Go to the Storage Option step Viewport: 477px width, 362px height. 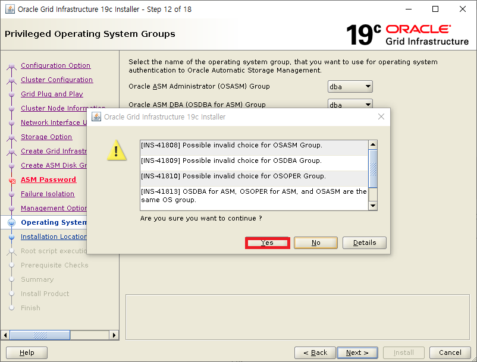tap(46, 137)
